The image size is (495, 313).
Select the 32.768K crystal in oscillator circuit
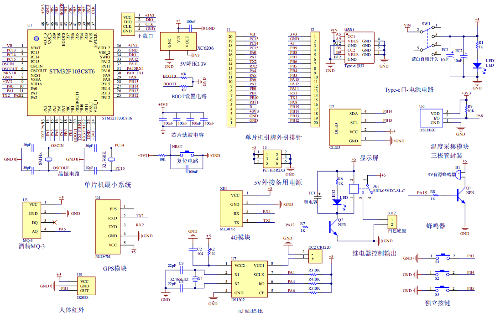pos(110,159)
